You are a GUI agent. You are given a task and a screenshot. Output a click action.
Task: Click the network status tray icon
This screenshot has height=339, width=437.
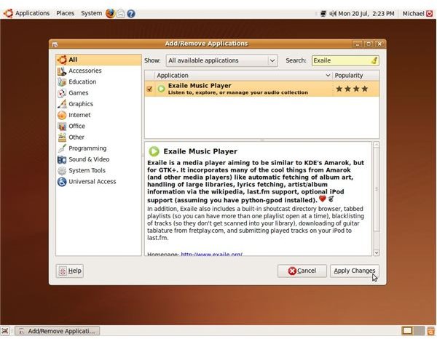(x=323, y=13)
